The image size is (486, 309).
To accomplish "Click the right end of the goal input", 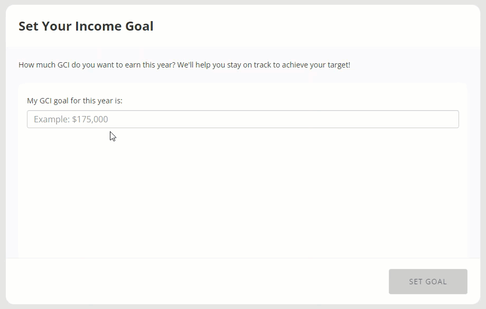I will tap(449, 119).
